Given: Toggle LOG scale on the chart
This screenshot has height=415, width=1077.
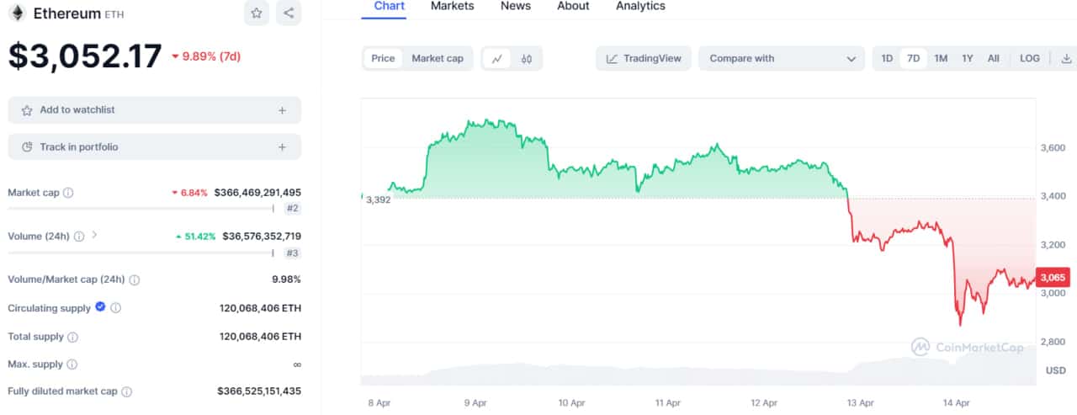Looking at the screenshot, I should (1030, 59).
